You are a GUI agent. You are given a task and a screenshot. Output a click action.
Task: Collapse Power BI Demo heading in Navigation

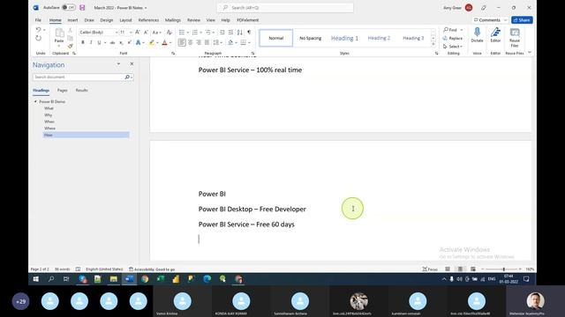[35, 102]
